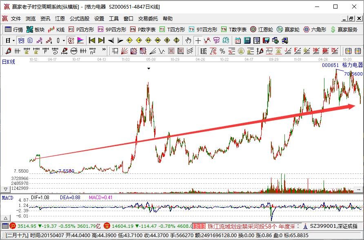Open the 文件 menu
Image resolution: width=364 pixels, height=240 pixels.
click(x=16, y=18)
